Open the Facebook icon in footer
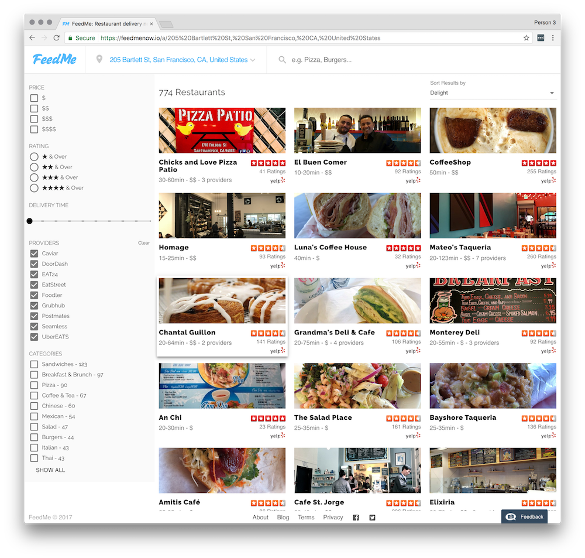 coord(356,517)
